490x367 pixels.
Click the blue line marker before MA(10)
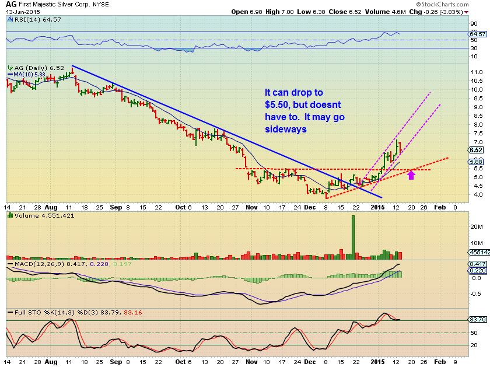click(x=10, y=75)
